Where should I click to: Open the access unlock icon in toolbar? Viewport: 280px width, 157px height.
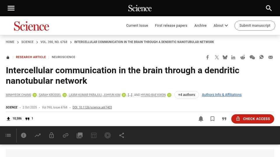tap(51, 135)
